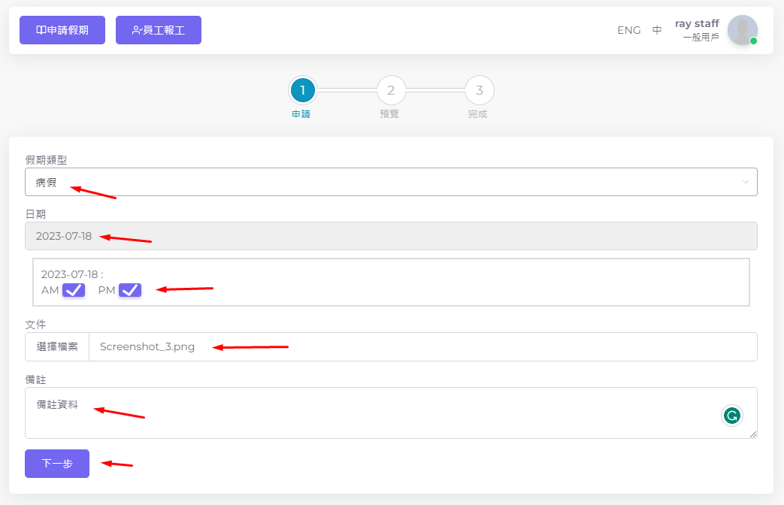Click the file name Screenshot_3.png field

pyautogui.click(x=423, y=346)
